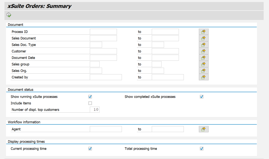
Task: Focus the Agent from field
Action: pos(106,129)
